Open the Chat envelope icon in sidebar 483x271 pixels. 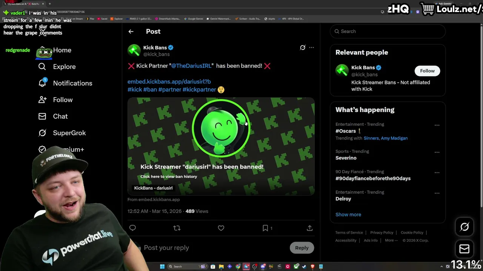coord(42,116)
